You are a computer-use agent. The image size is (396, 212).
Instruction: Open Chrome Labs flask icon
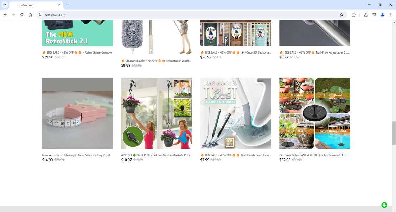tap(366, 15)
